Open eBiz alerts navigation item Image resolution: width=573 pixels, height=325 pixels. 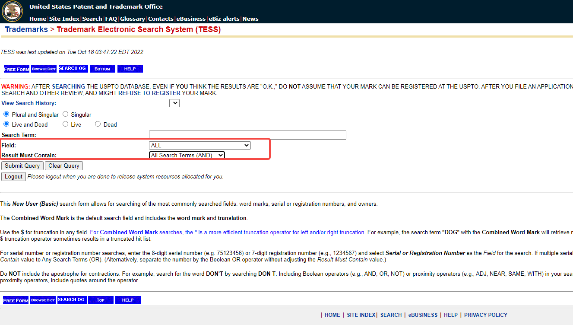(224, 19)
